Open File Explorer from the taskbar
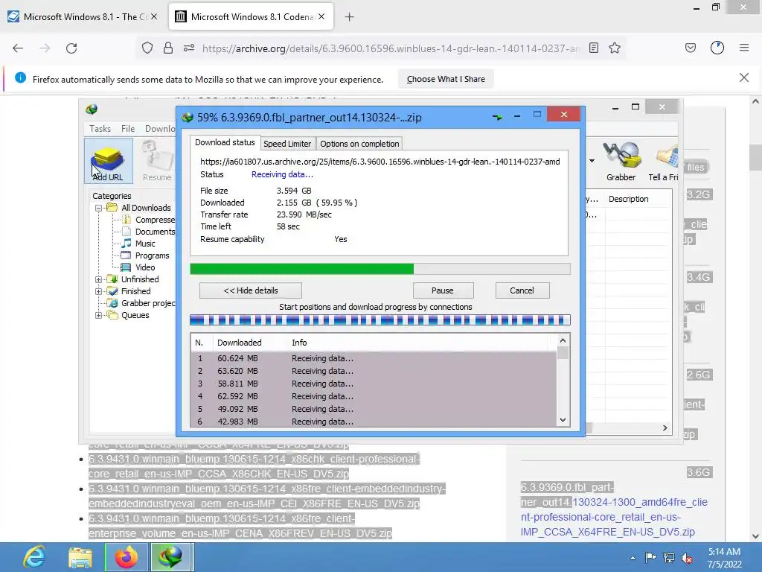This screenshot has height=572, width=762. point(80,557)
